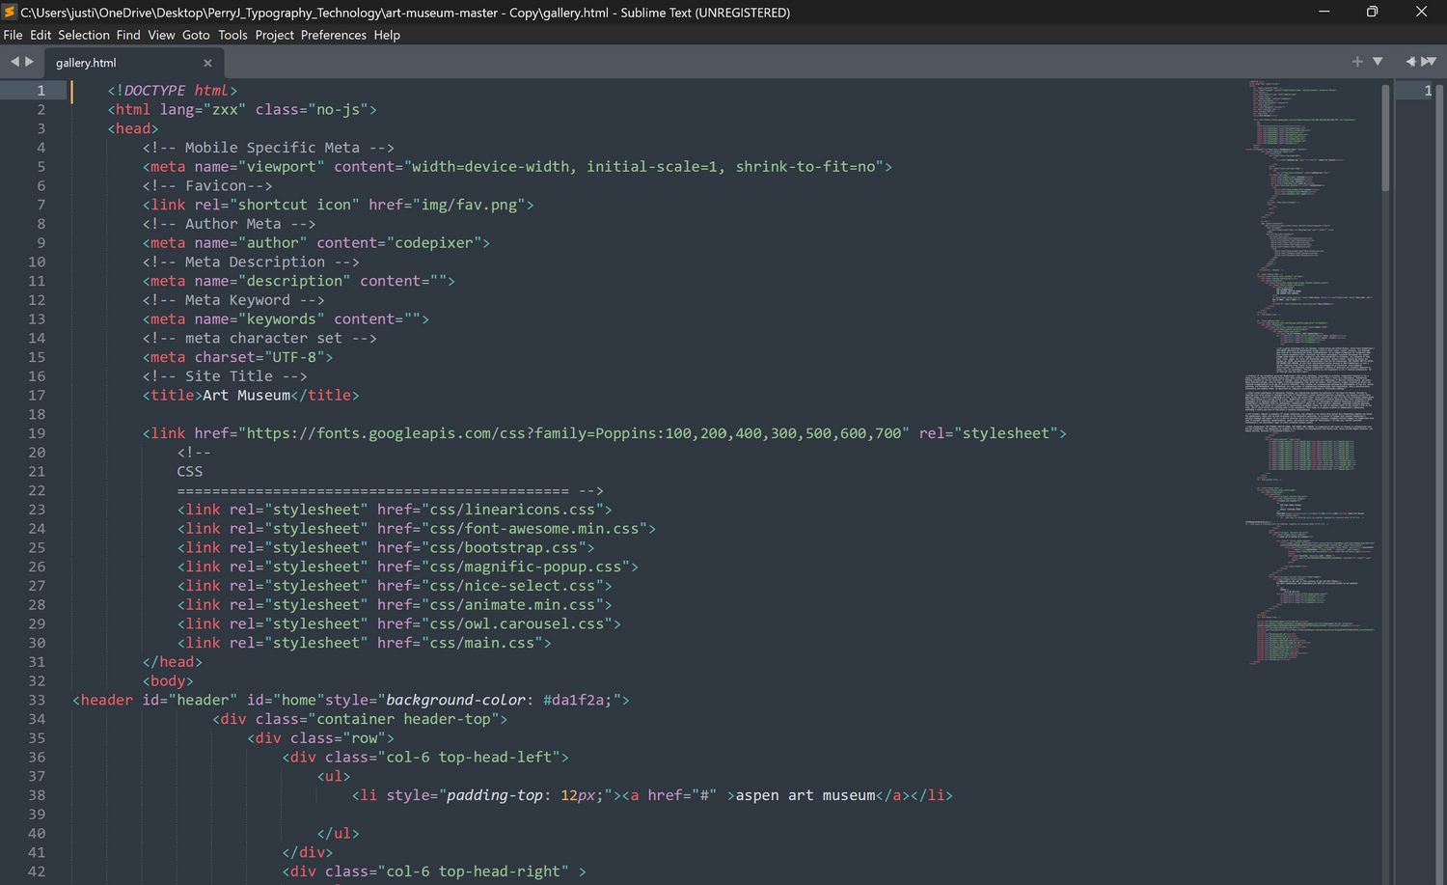Close the gallery.html tab
This screenshot has width=1447, height=885.
tap(207, 63)
